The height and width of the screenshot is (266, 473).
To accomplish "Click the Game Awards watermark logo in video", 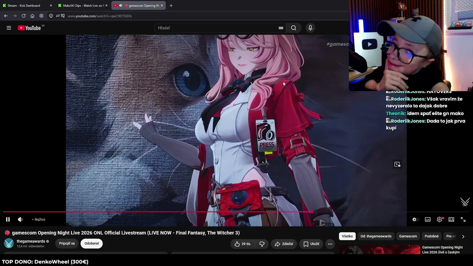I will (465, 202).
